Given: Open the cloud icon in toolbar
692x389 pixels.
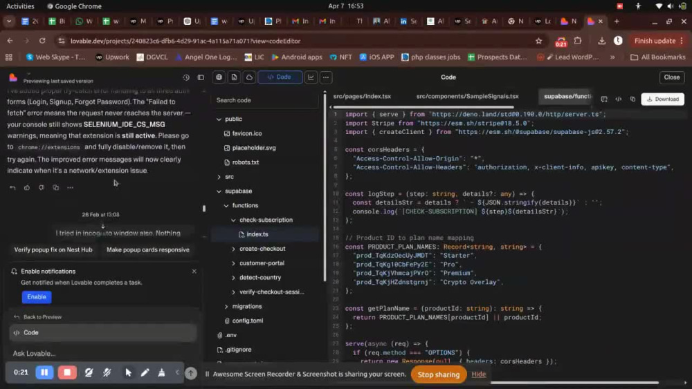Looking at the screenshot, I should (249, 77).
